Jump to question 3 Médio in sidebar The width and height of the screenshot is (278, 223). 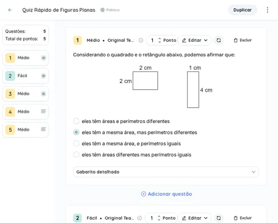click(25, 93)
